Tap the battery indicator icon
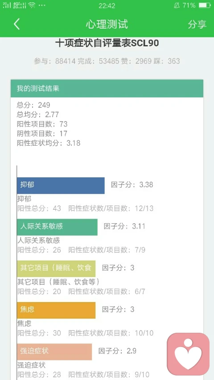Image resolution: width=214 pixels, height=380 pixels. (205, 5)
